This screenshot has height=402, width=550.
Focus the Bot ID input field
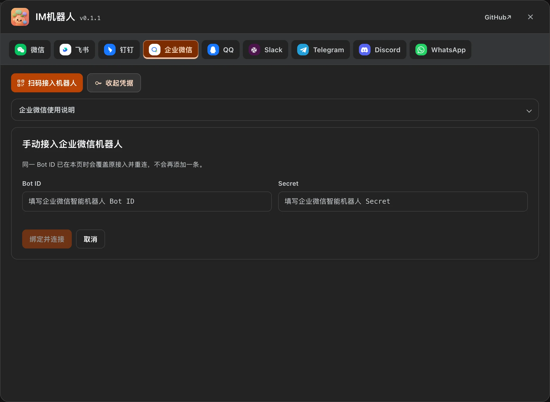click(147, 202)
